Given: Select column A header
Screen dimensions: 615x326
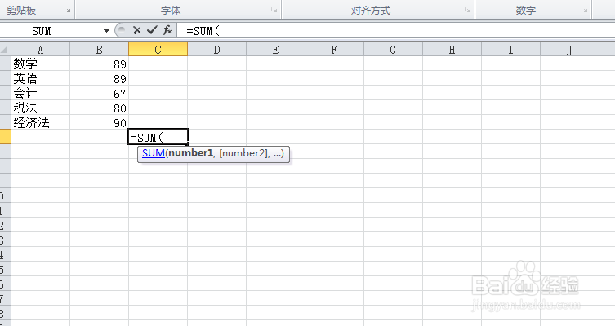Looking at the screenshot, I should [x=40, y=50].
